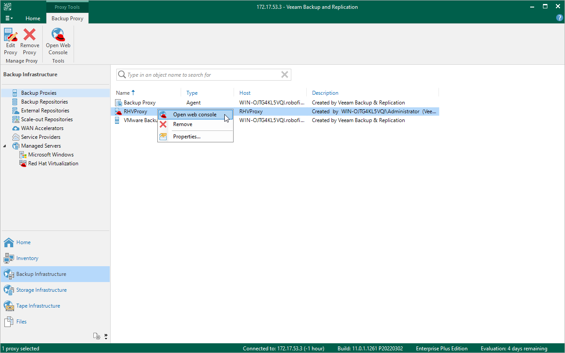Image resolution: width=565 pixels, height=353 pixels.
Task: Choose Open web console in context menu
Action: 195,115
